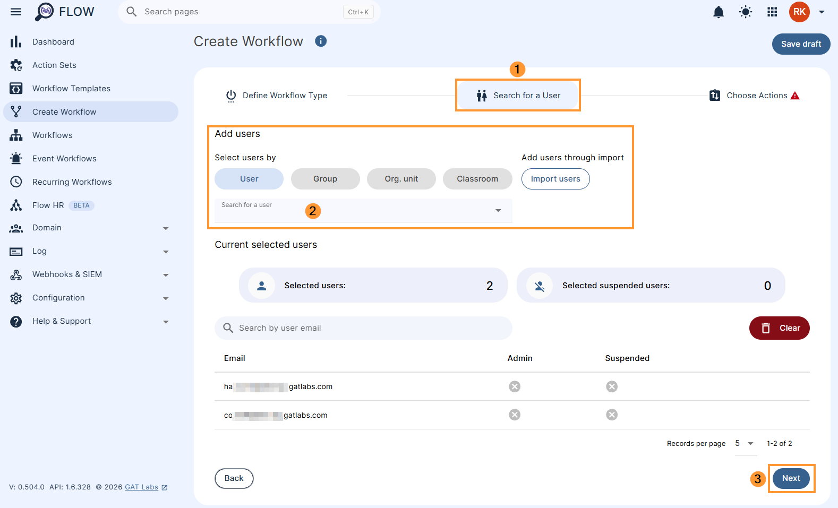Open Action Sets in the sidebar
The height and width of the screenshot is (508, 838).
[91, 65]
